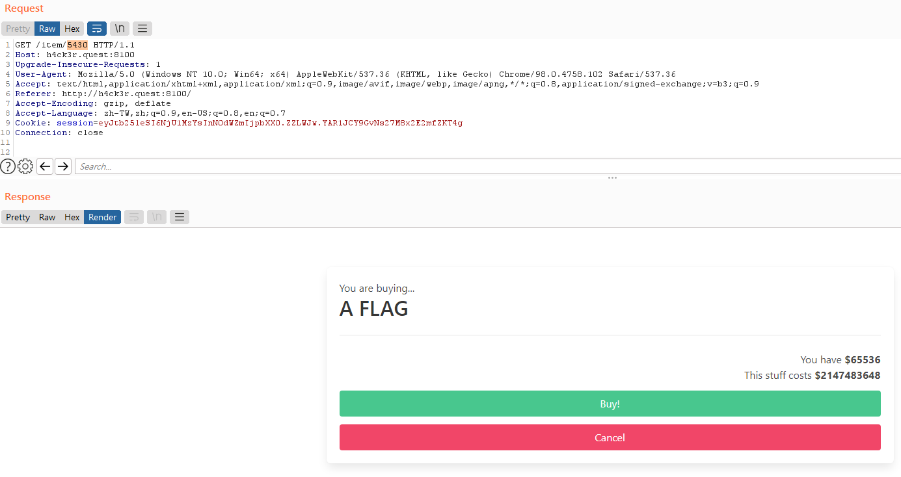Click the green Buy! button
Viewport: 901px width, 477px height.
(610, 404)
